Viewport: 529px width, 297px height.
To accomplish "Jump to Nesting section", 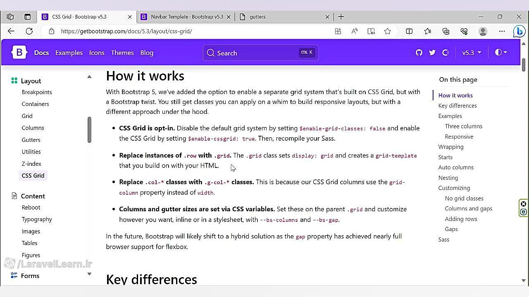I will coord(448,178).
